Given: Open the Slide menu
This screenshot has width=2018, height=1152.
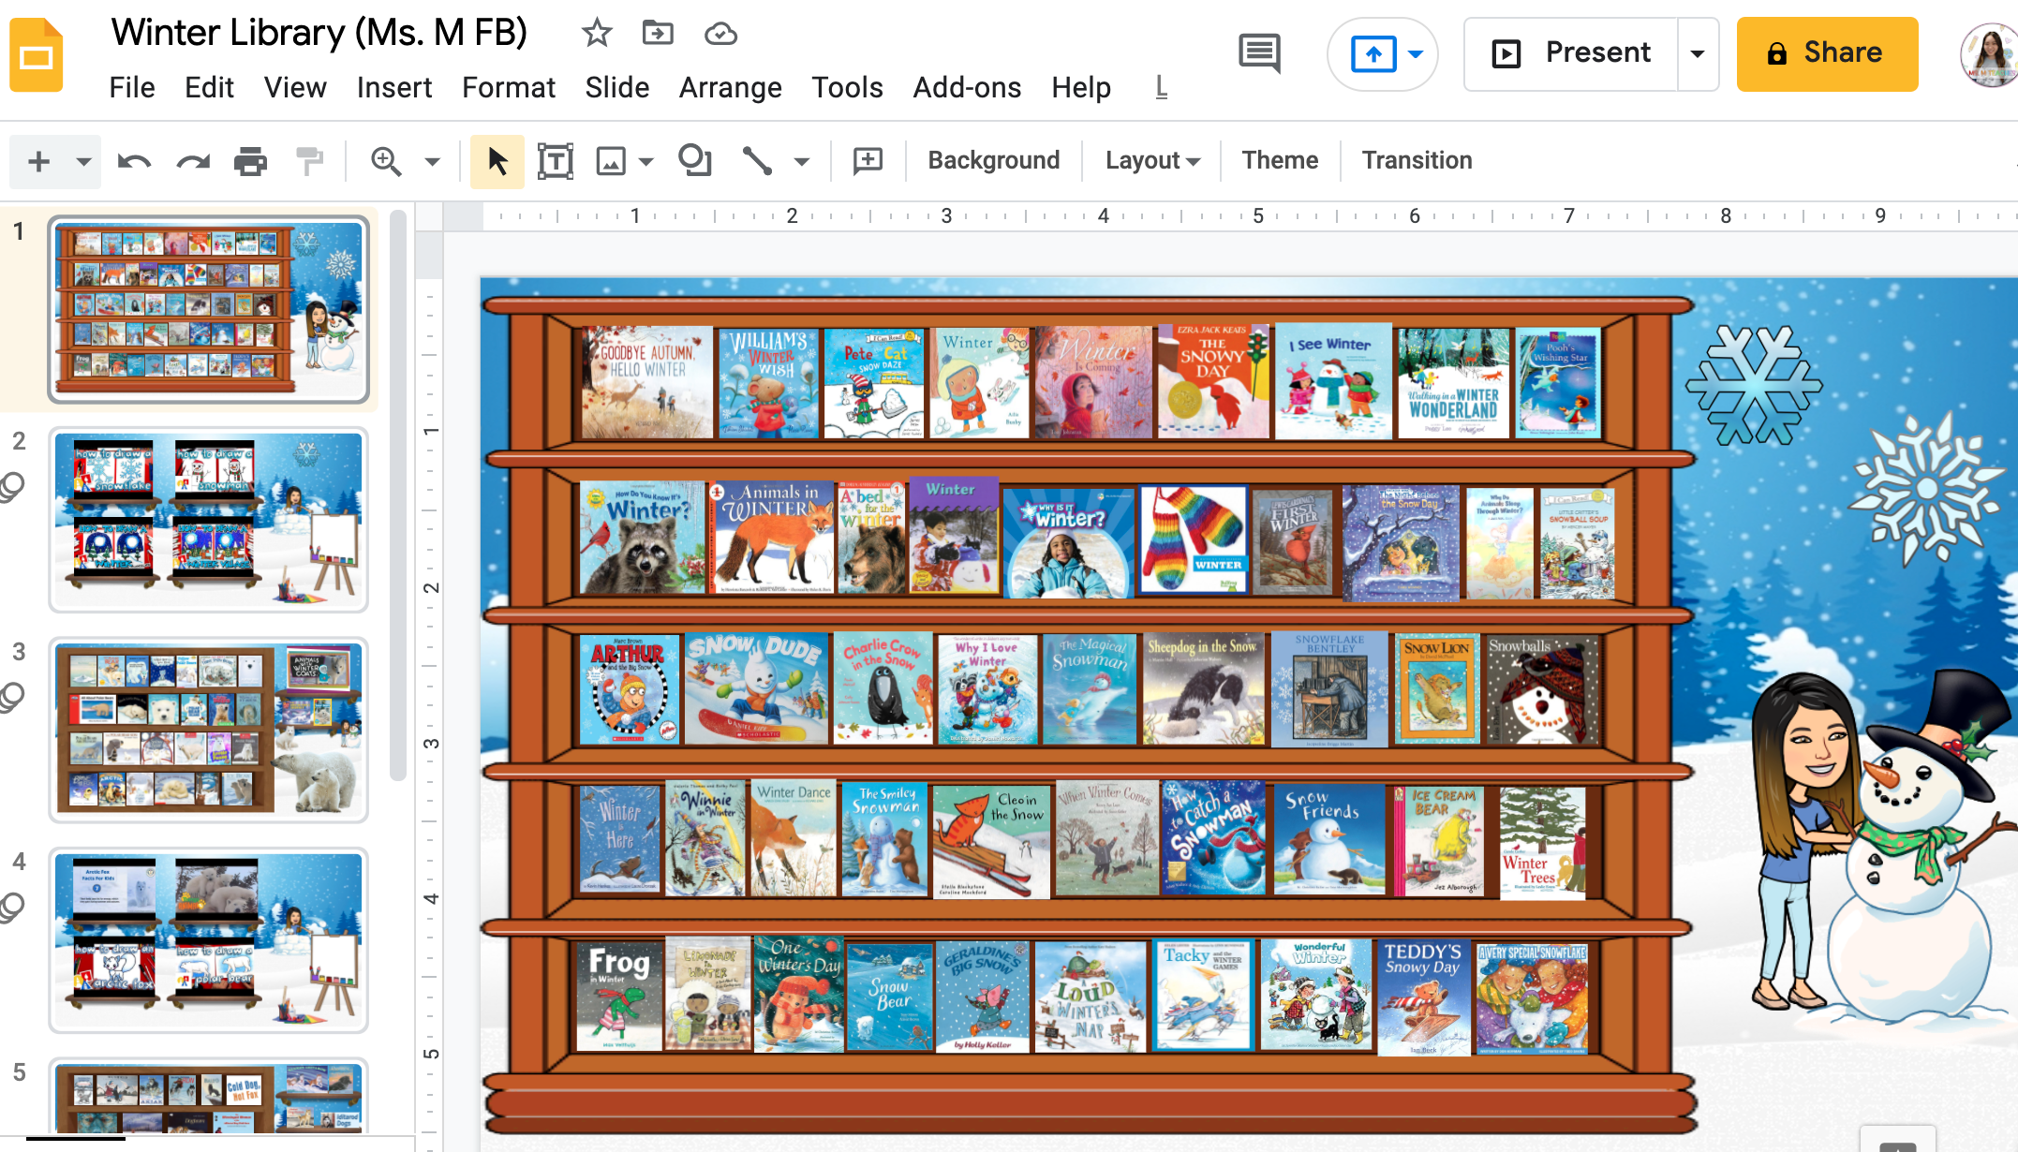Looking at the screenshot, I should click(617, 88).
